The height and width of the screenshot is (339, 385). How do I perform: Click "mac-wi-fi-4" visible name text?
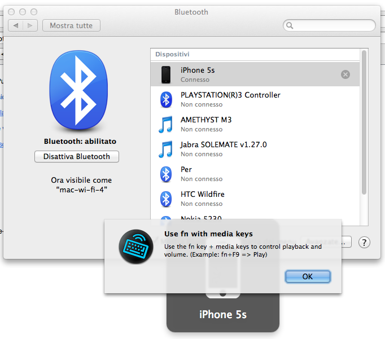pos(81,190)
